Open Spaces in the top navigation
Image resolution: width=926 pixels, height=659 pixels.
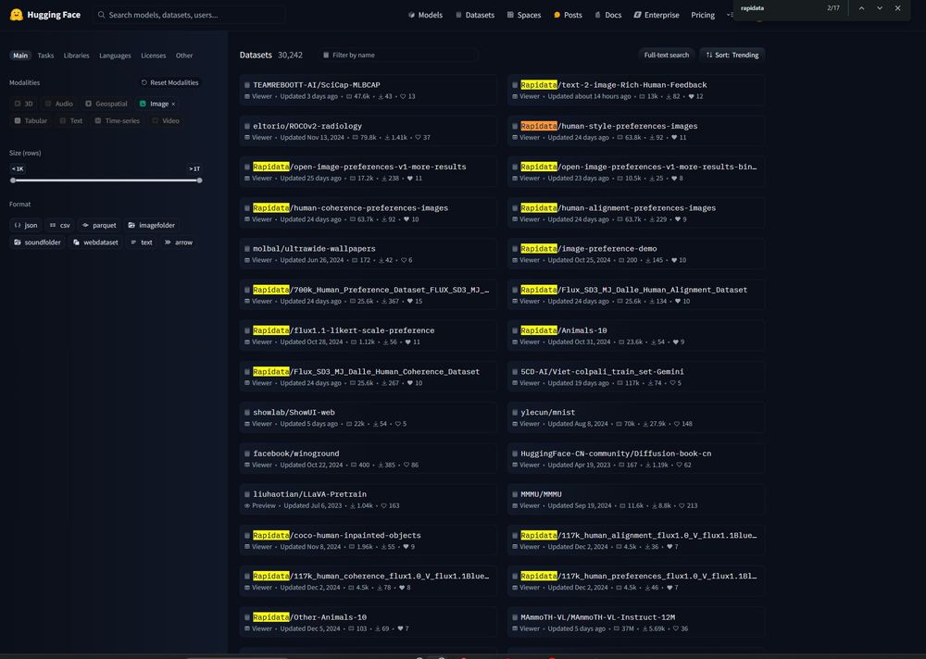click(x=524, y=15)
